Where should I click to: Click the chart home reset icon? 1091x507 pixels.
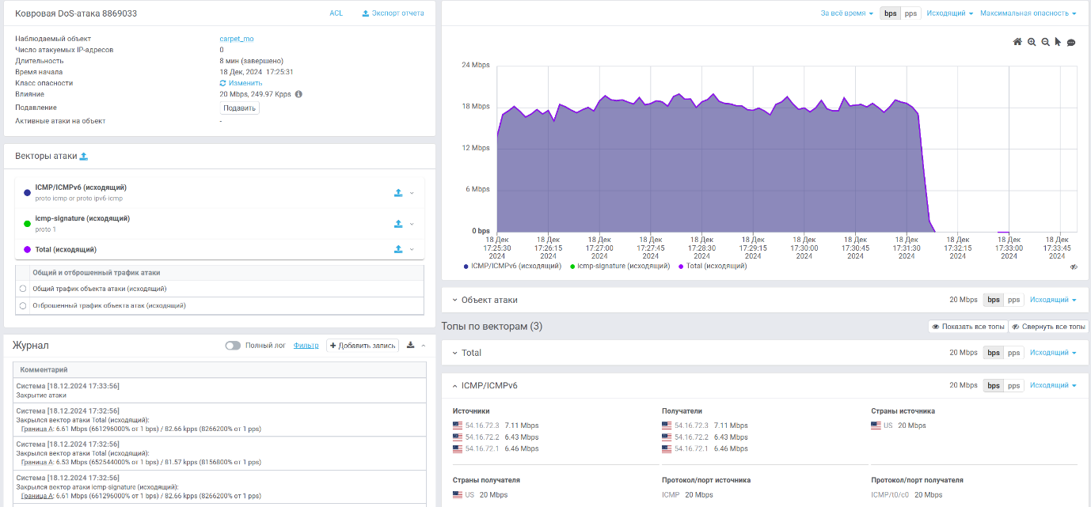point(1017,42)
